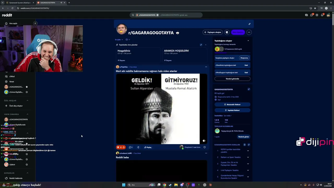The height and width of the screenshot is (188, 334).
Task: Open the user profile avatar menu
Action: pyautogui.click(x=328, y=15)
